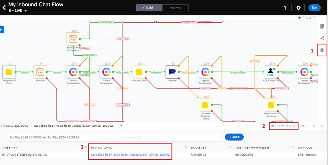
Task: Click the 00:00:02.091 time taken cell
Action: tap(244, 155)
